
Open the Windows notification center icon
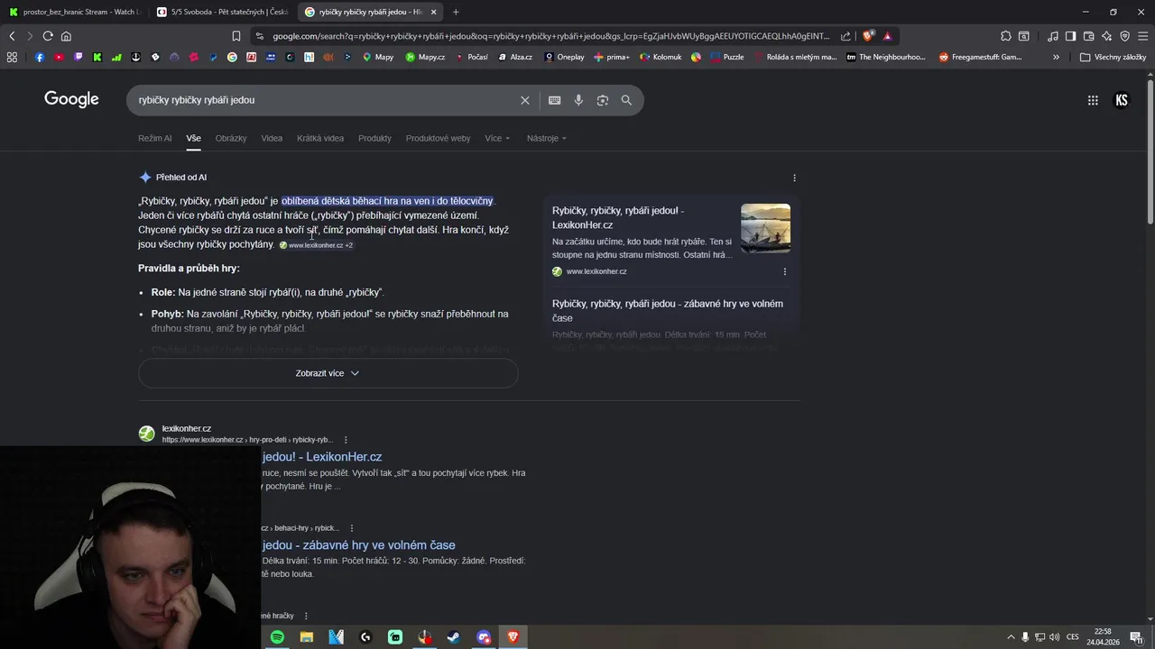click(x=1136, y=637)
